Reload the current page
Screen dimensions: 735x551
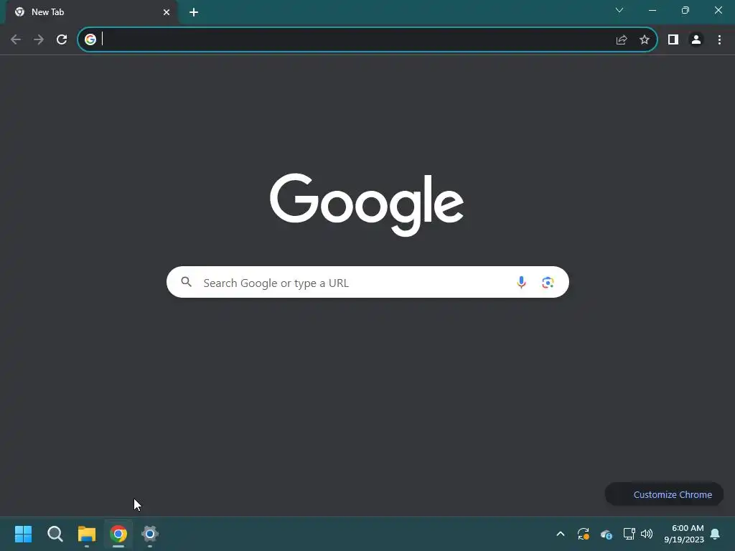click(x=62, y=40)
